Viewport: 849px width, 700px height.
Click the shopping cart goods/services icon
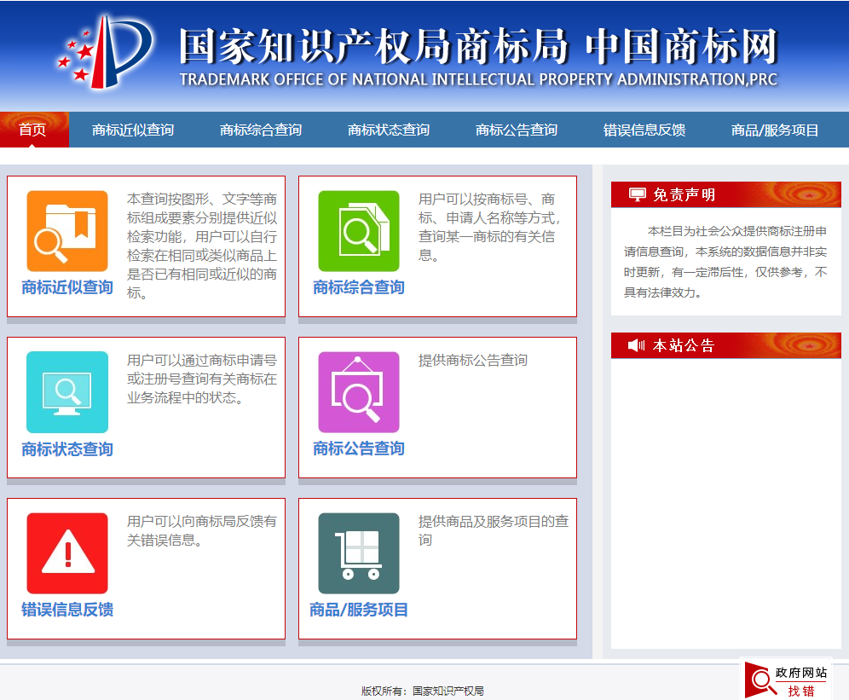(x=359, y=552)
